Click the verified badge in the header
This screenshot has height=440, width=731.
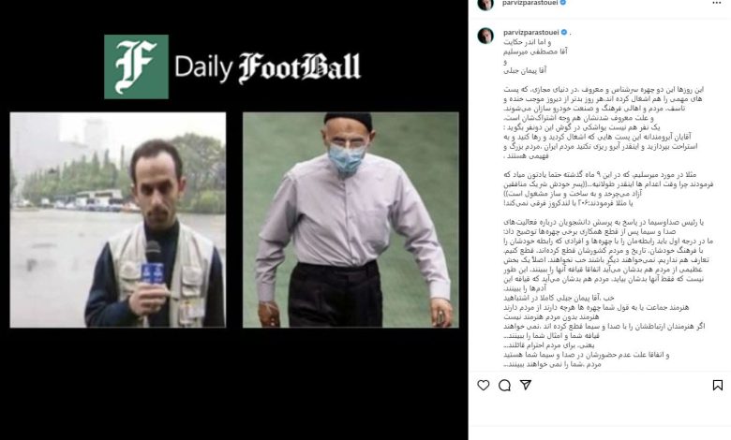click(x=563, y=3)
